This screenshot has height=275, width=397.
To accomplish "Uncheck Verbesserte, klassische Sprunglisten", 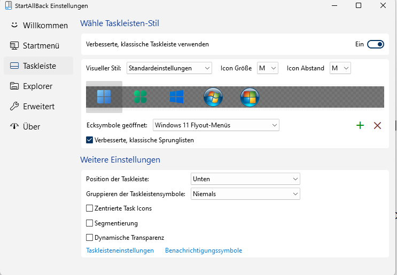I will click(90, 140).
